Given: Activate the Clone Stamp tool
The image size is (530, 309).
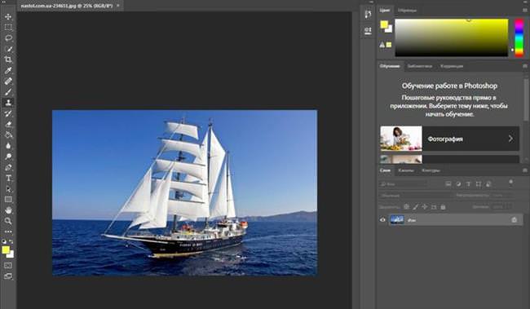Looking at the screenshot, I should pos(8,103).
